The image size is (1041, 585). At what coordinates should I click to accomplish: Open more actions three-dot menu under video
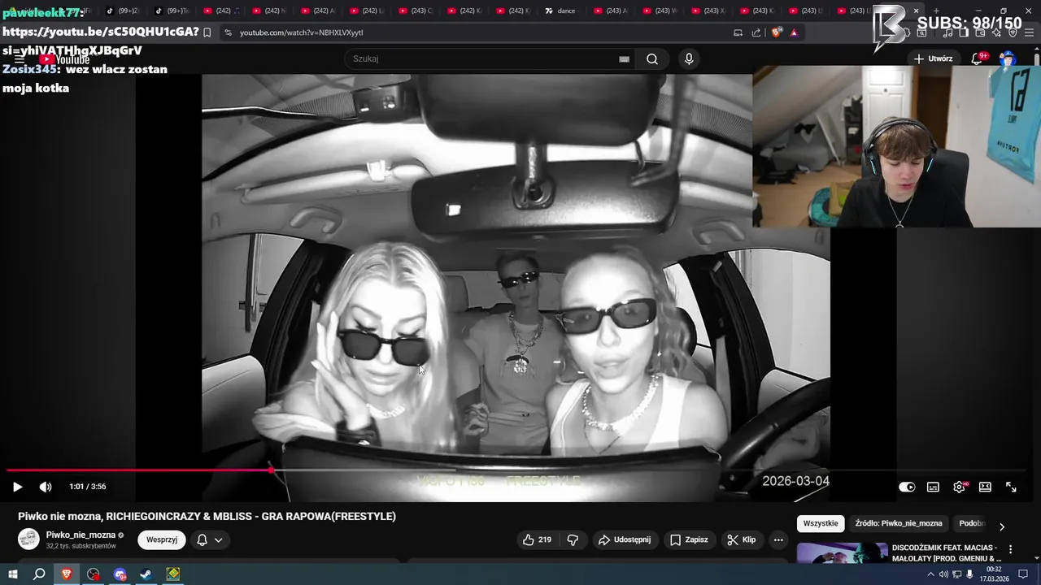pyautogui.click(x=778, y=539)
